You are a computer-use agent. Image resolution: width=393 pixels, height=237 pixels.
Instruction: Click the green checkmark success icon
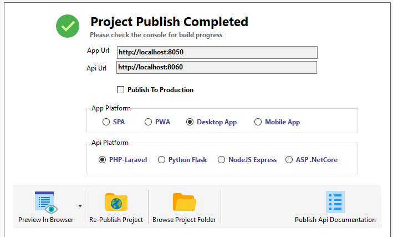(x=68, y=26)
